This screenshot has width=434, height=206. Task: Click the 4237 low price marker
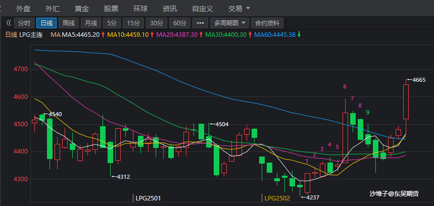tap(310, 197)
